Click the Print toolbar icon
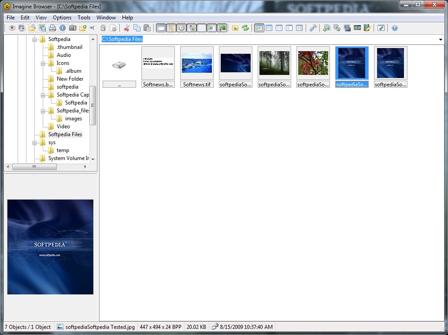Image resolution: width=448 pixels, height=335 pixels. 52,28
